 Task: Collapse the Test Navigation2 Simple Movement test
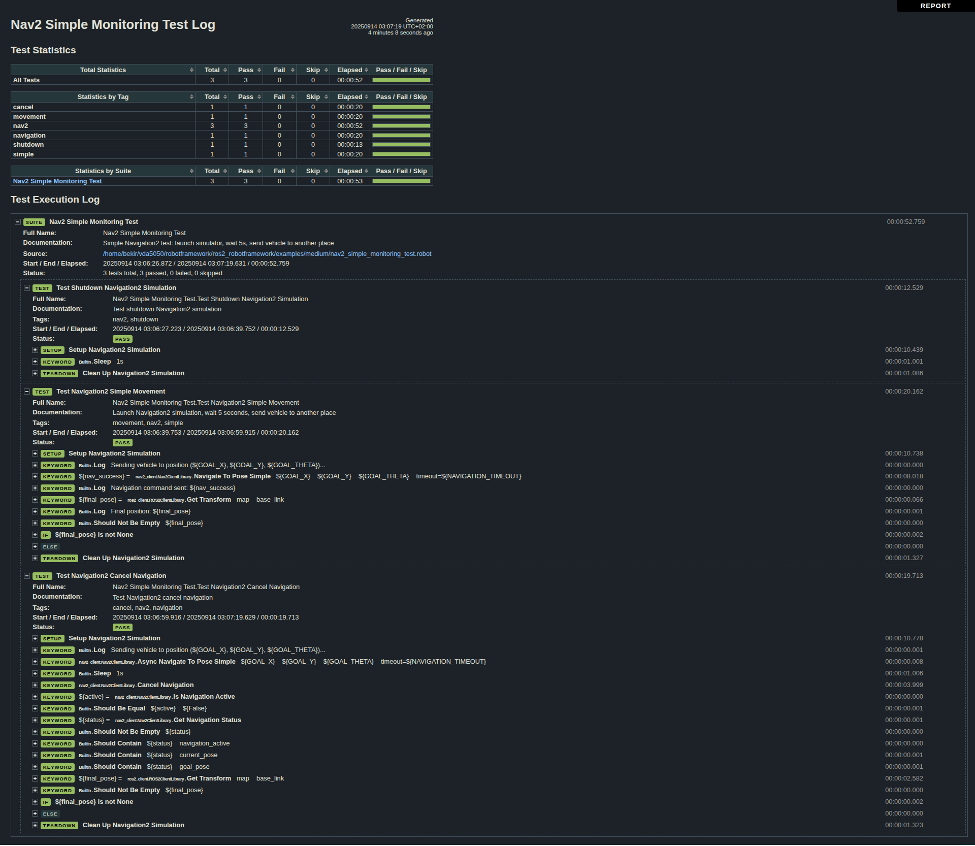click(x=27, y=392)
